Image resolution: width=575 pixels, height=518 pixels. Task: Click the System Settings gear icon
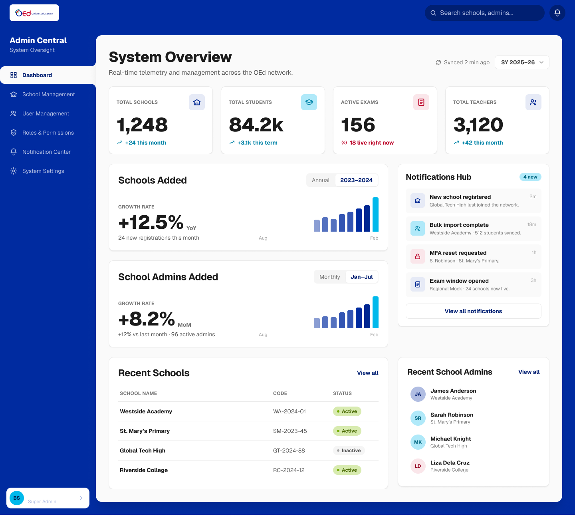[x=14, y=171]
